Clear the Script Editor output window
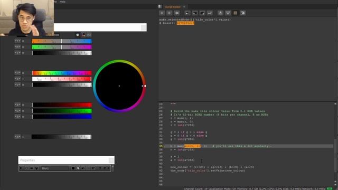 (x=243, y=13)
